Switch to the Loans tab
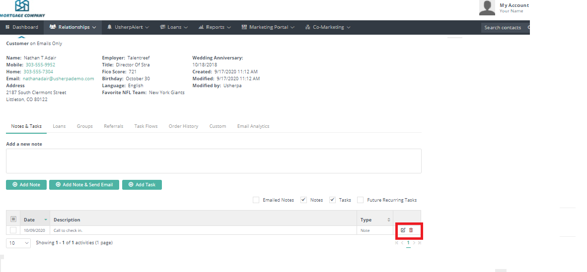 [x=59, y=126]
